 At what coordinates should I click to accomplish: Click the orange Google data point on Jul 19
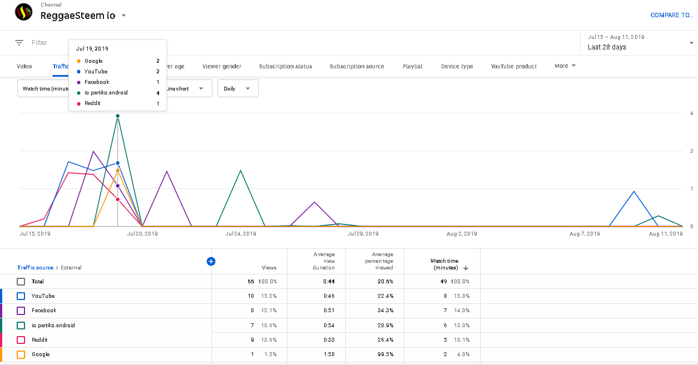pos(117,171)
